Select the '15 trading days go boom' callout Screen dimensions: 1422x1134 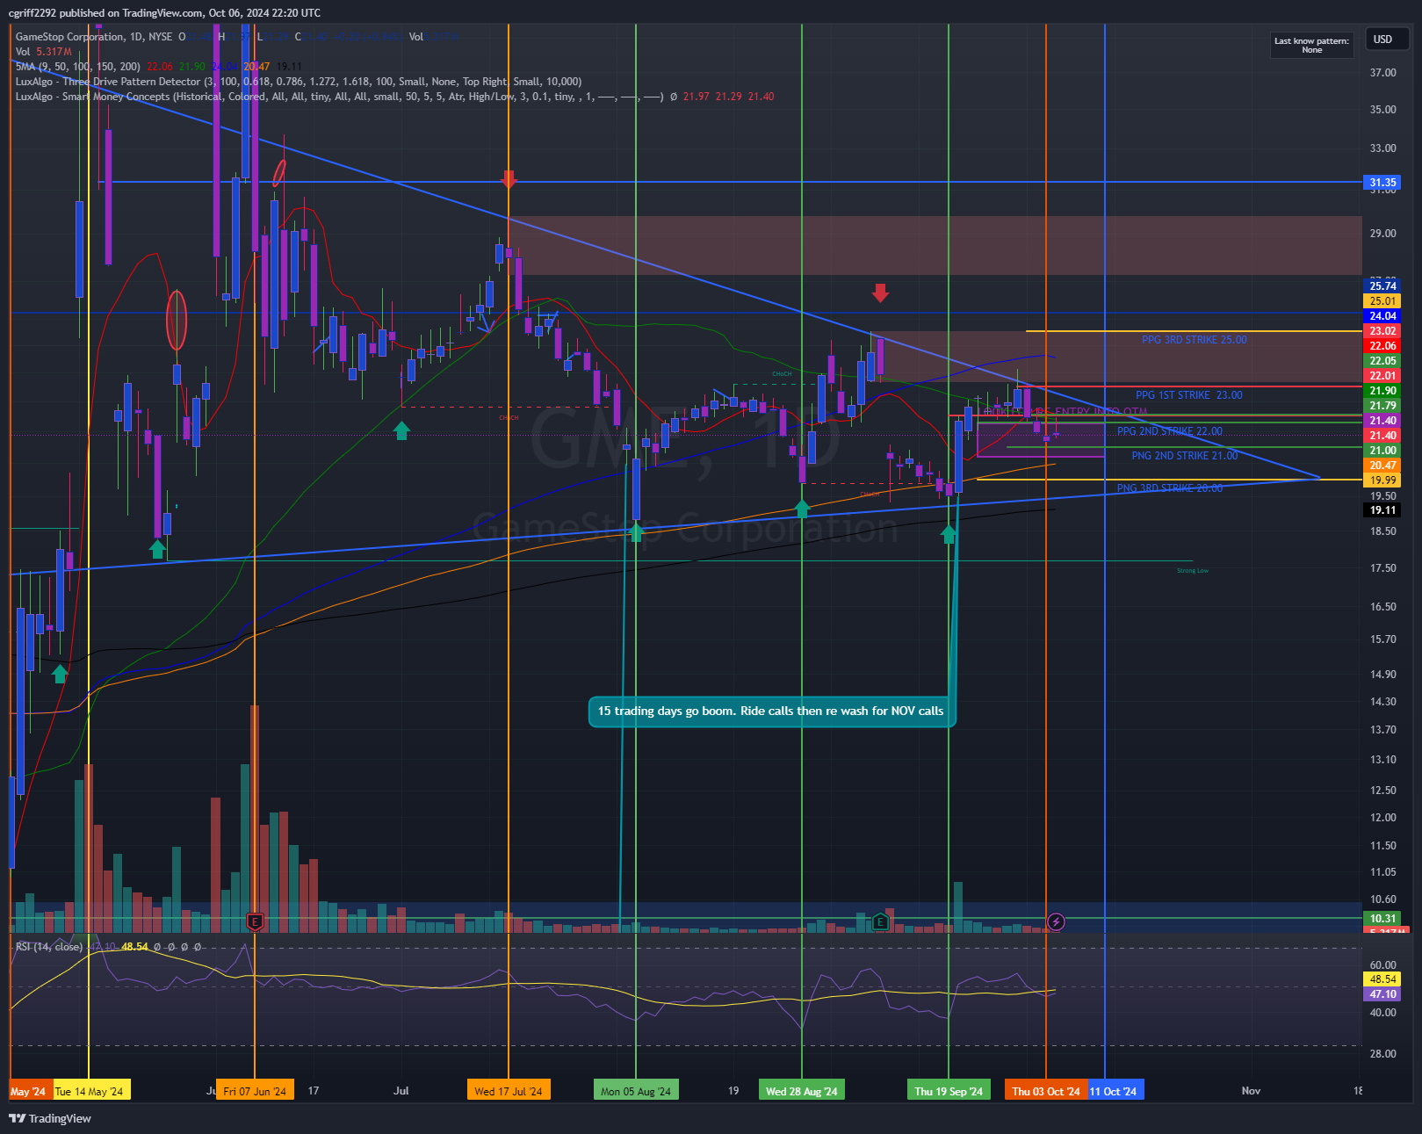pyautogui.click(x=771, y=711)
